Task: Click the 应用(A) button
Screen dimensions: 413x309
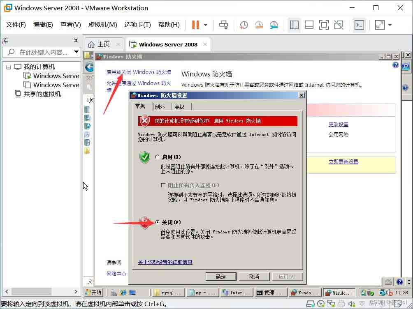Action: click(x=288, y=277)
